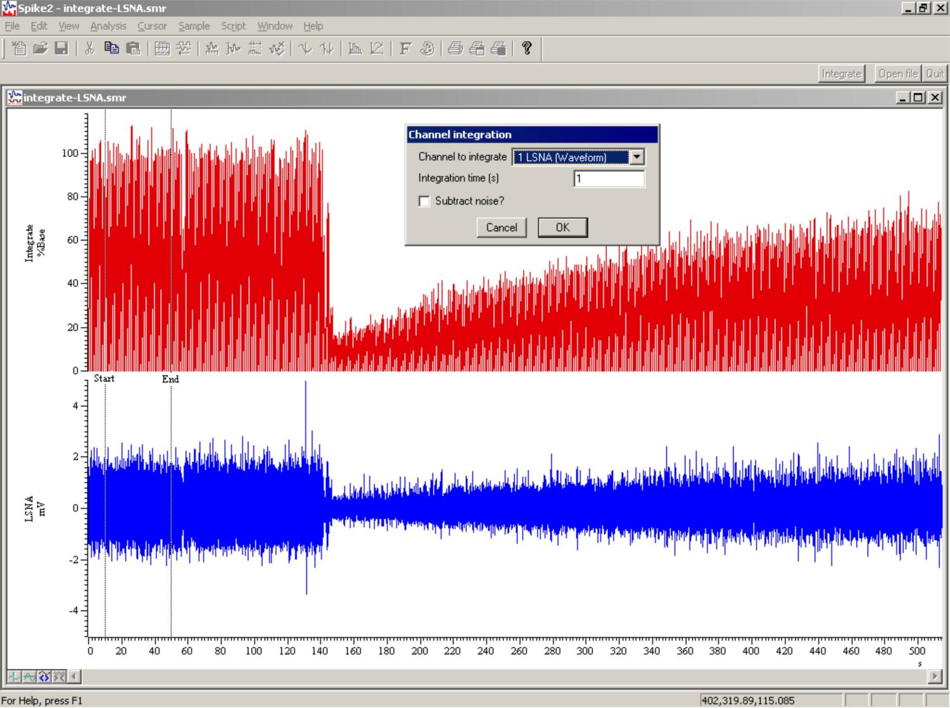This screenshot has width=950, height=708.
Task: Click the waveform with X delete icon
Action: (277, 48)
